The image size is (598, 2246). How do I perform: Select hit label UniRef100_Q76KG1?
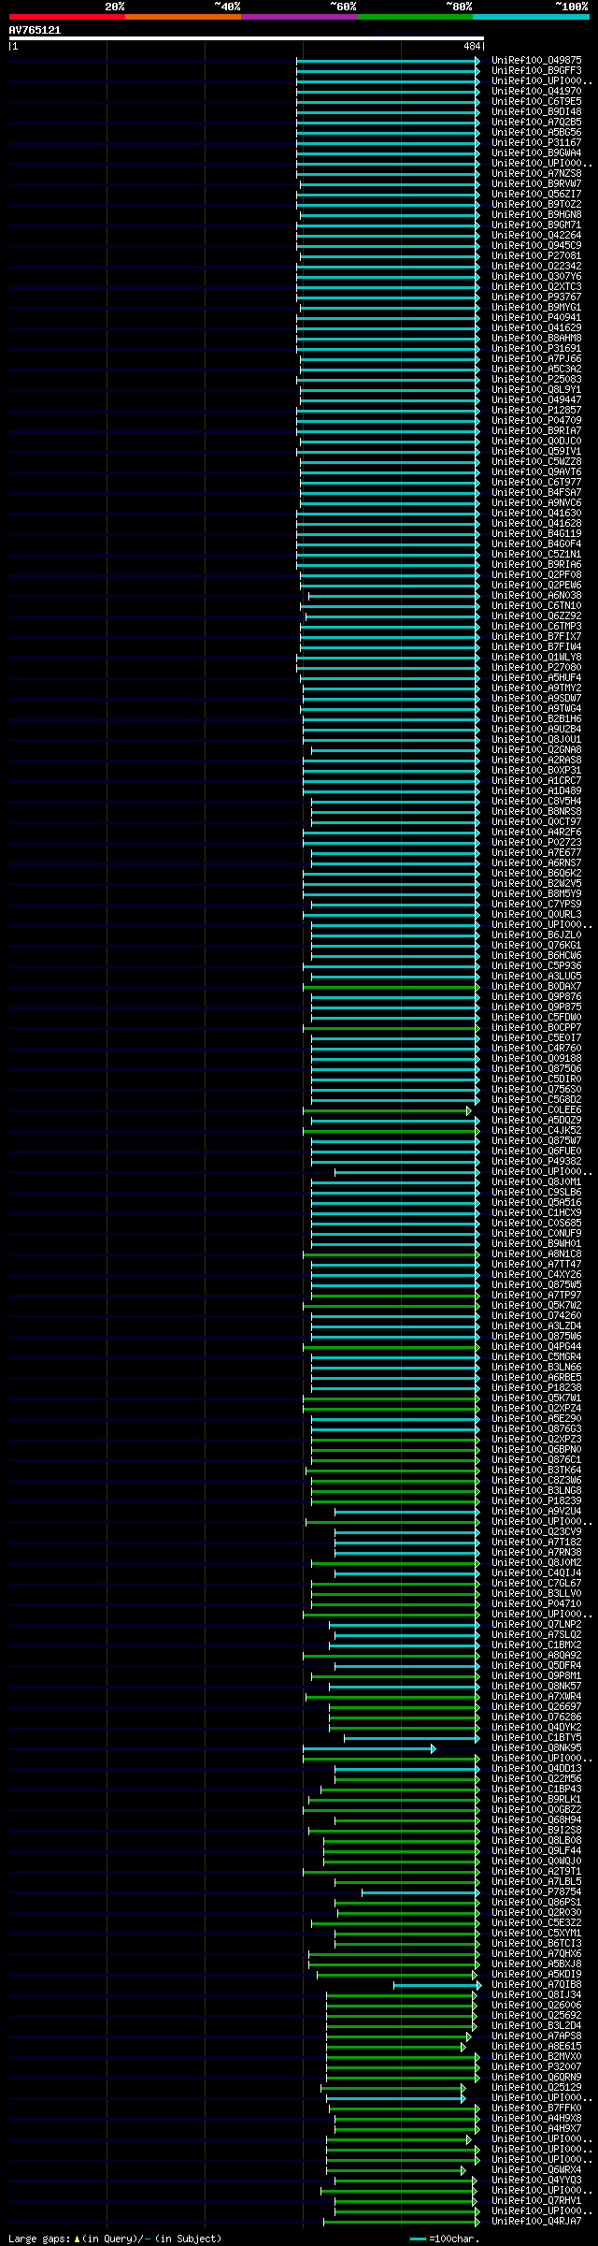(x=536, y=945)
